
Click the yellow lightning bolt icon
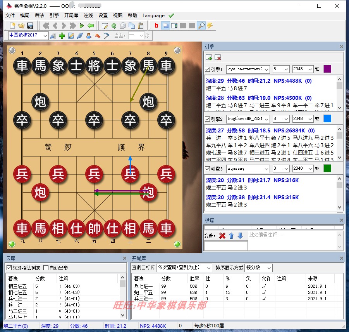tap(210, 26)
